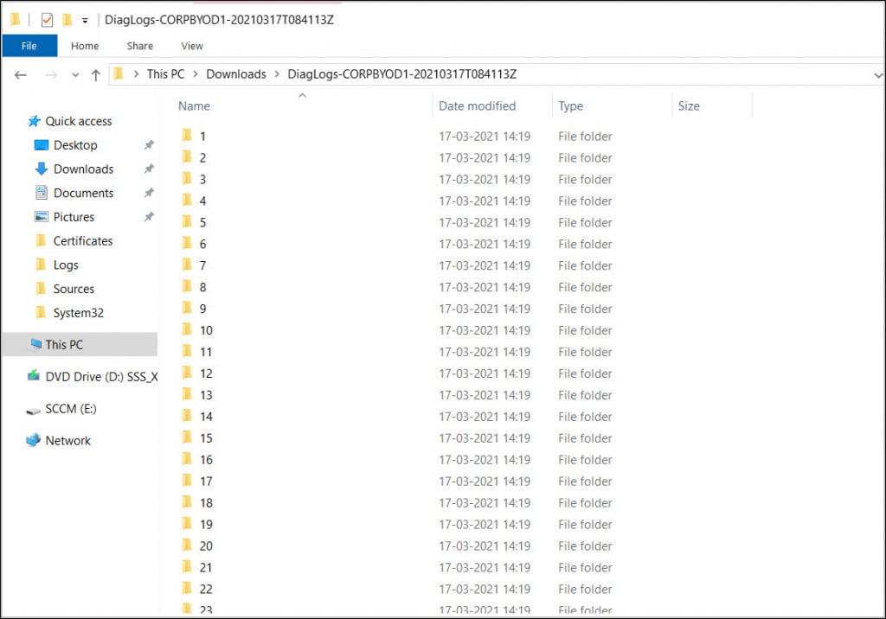Open the Share ribbon tab
Image resolution: width=886 pixels, height=619 pixels.
point(139,46)
